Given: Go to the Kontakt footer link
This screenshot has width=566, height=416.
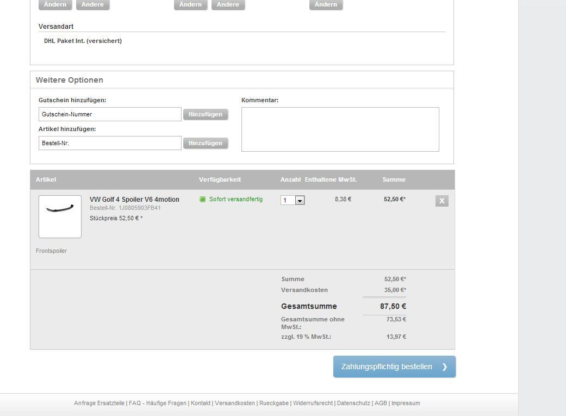Looking at the screenshot, I should coord(201,403).
